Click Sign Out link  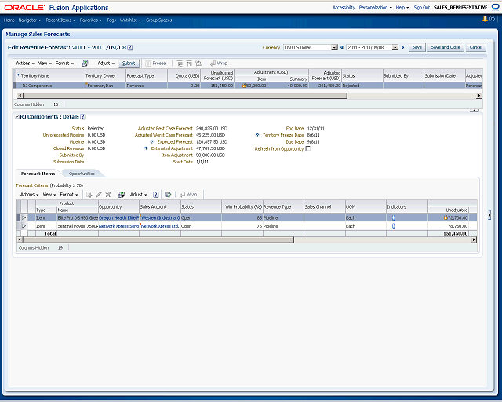pyautogui.click(x=422, y=7)
